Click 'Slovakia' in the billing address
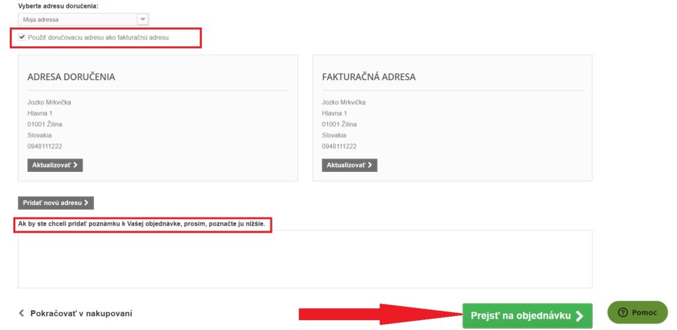 (334, 135)
